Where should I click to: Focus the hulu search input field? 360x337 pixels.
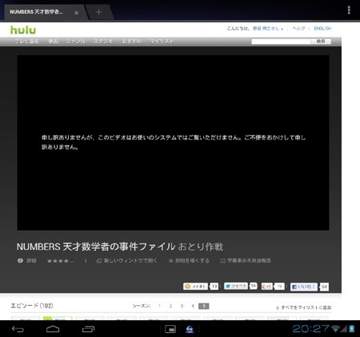coord(281,42)
